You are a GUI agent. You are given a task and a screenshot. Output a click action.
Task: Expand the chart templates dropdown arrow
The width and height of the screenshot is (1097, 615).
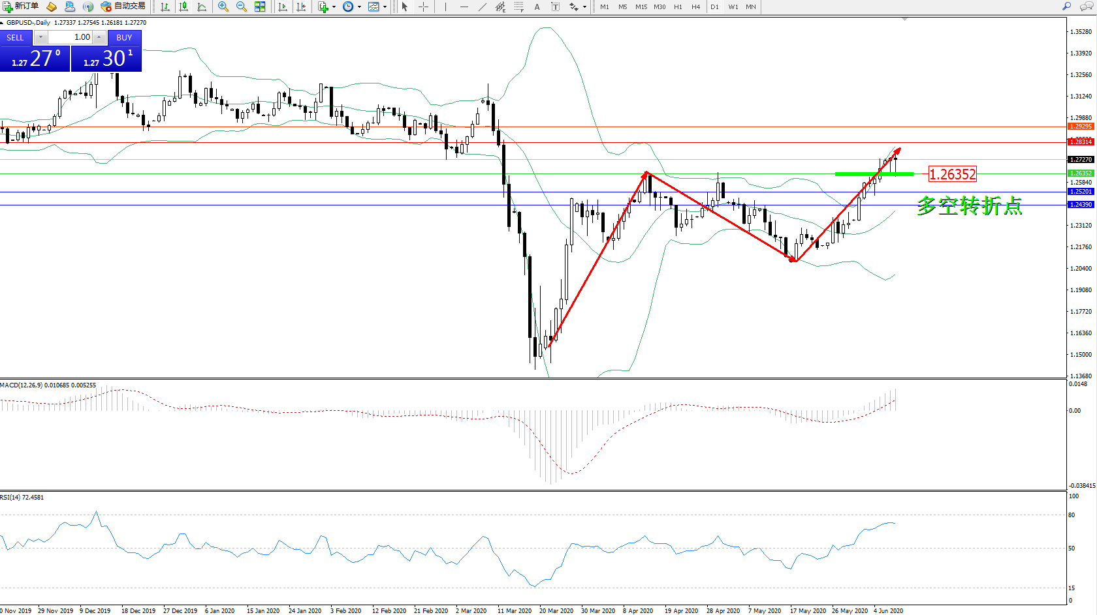coord(385,7)
